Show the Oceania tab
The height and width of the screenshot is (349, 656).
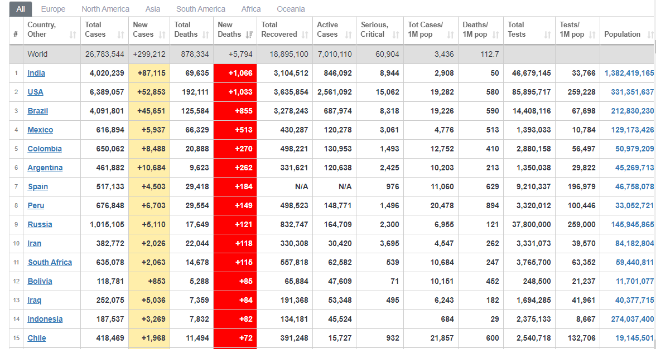[x=291, y=9]
